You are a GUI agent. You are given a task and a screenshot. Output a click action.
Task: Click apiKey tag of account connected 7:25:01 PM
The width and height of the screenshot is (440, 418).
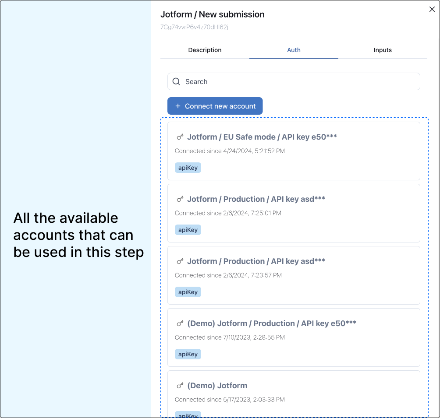[x=188, y=230]
